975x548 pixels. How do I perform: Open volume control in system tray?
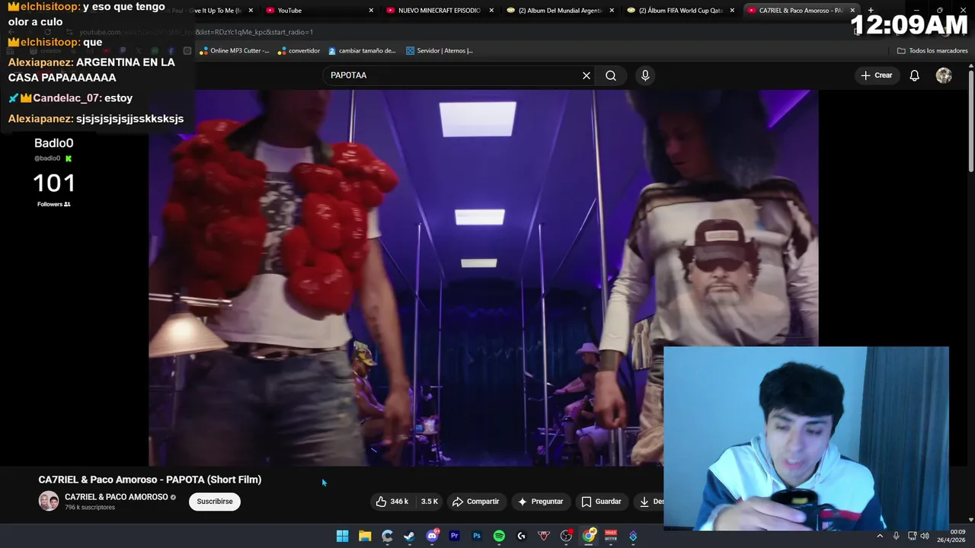pyautogui.click(x=925, y=536)
